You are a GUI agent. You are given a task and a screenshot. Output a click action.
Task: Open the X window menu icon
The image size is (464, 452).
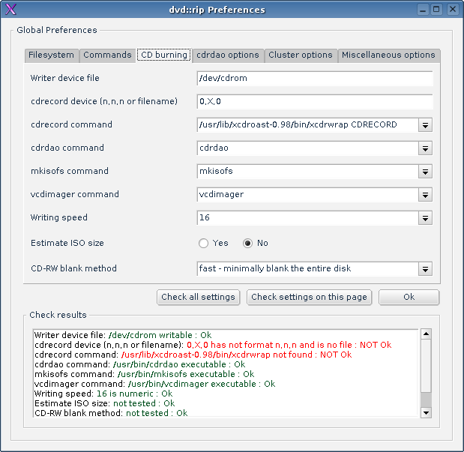coord(10,10)
